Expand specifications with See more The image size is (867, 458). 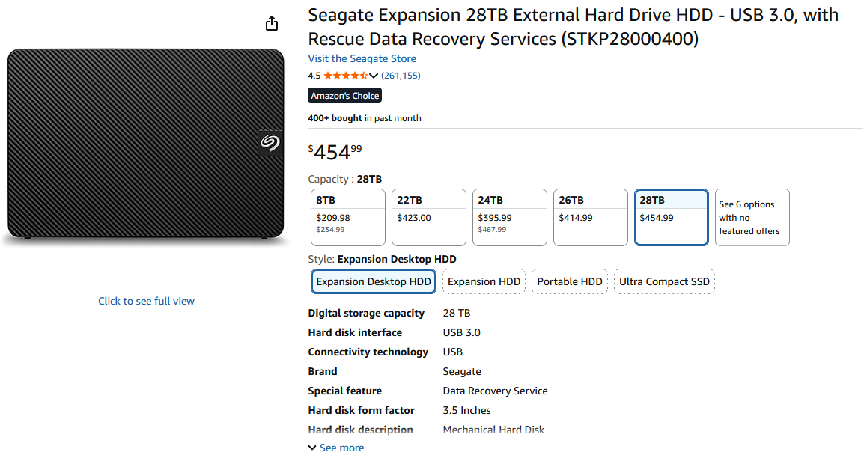tap(336, 448)
